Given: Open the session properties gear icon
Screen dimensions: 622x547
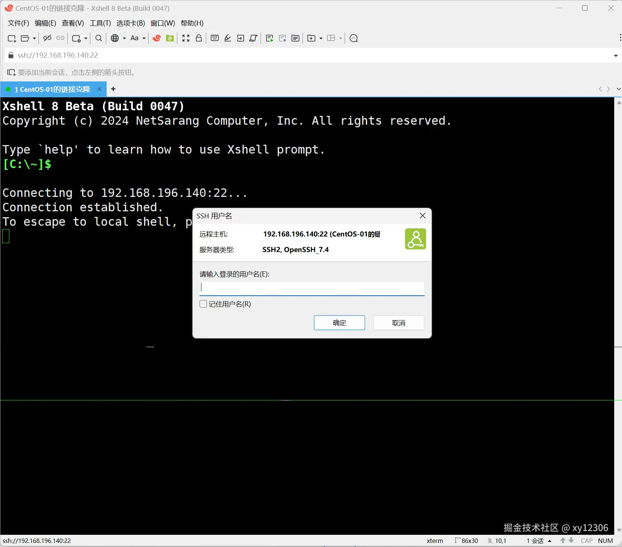Looking at the screenshot, I should 76,38.
